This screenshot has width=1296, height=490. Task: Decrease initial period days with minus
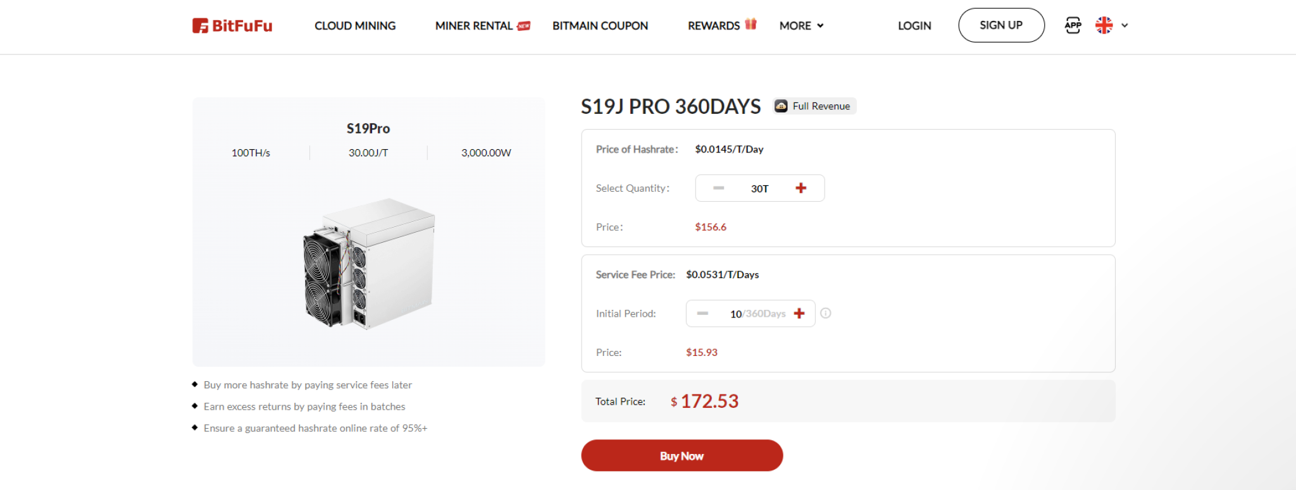coord(702,314)
